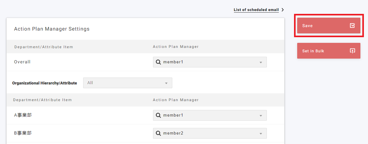Click the search icon in the B事業部 manager field

[x=158, y=133]
